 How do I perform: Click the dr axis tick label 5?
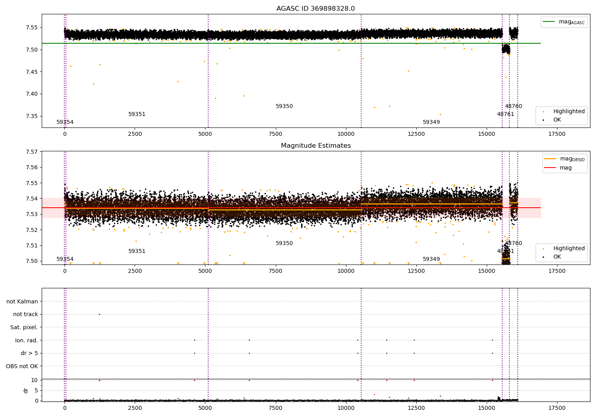coord(37,391)
